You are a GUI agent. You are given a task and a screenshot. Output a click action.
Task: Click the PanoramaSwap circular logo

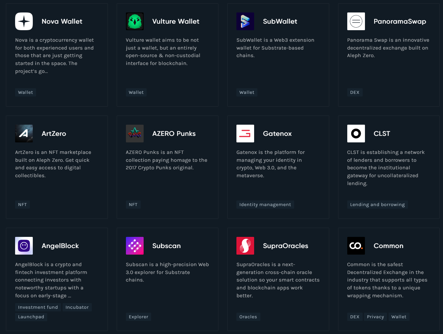click(x=356, y=21)
